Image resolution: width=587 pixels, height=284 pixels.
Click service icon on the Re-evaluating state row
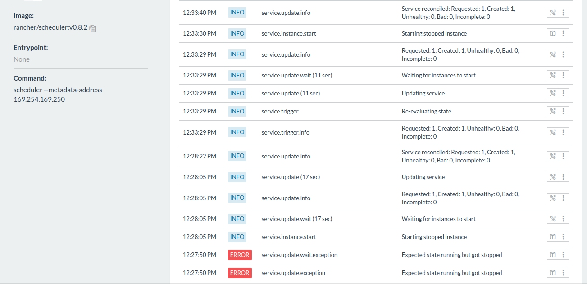click(x=552, y=111)
